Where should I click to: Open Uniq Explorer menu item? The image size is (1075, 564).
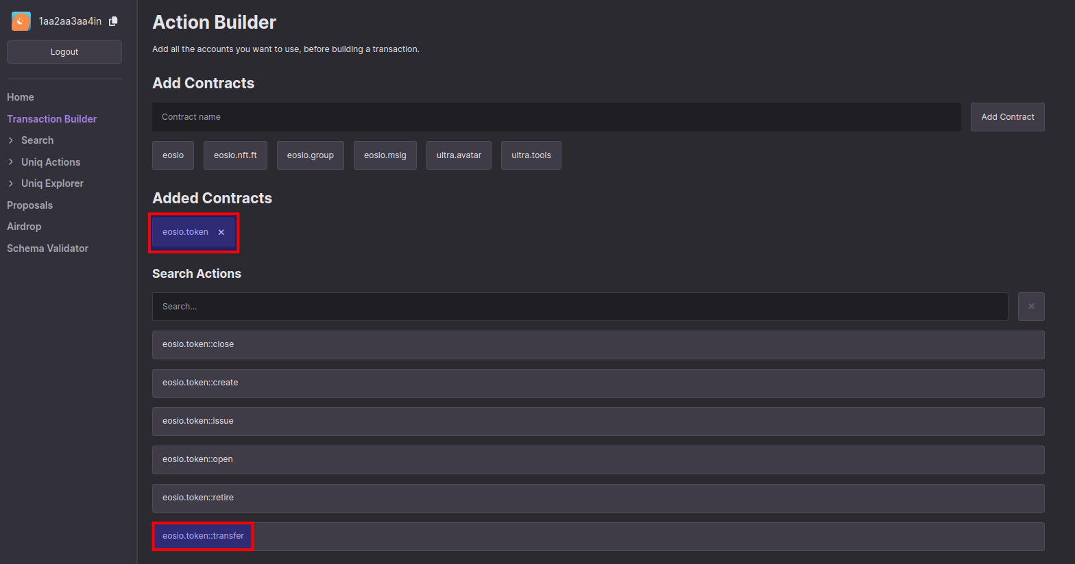pos(52,183)
